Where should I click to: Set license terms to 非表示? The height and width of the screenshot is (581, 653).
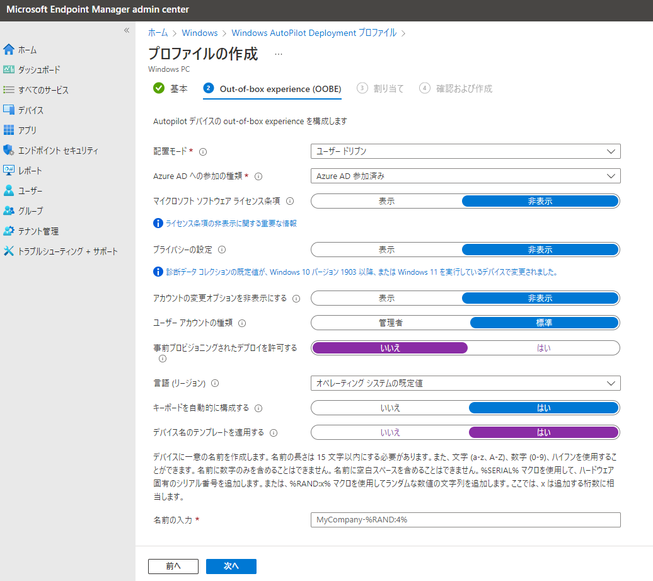[x=540, y=201]
